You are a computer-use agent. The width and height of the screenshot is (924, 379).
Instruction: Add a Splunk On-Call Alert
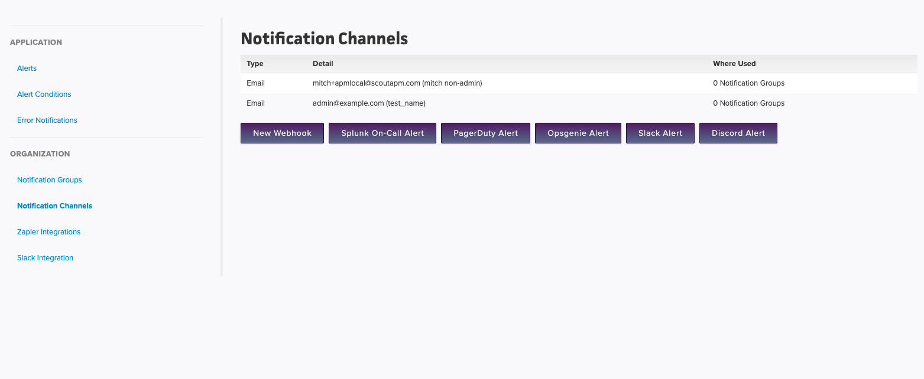pyautogui.click(x=382, y=133)
